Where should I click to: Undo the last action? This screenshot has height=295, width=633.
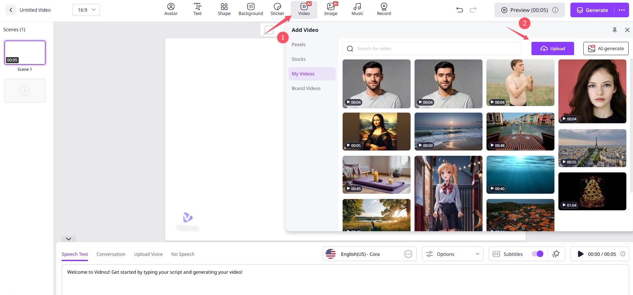[x=460, y=10]
